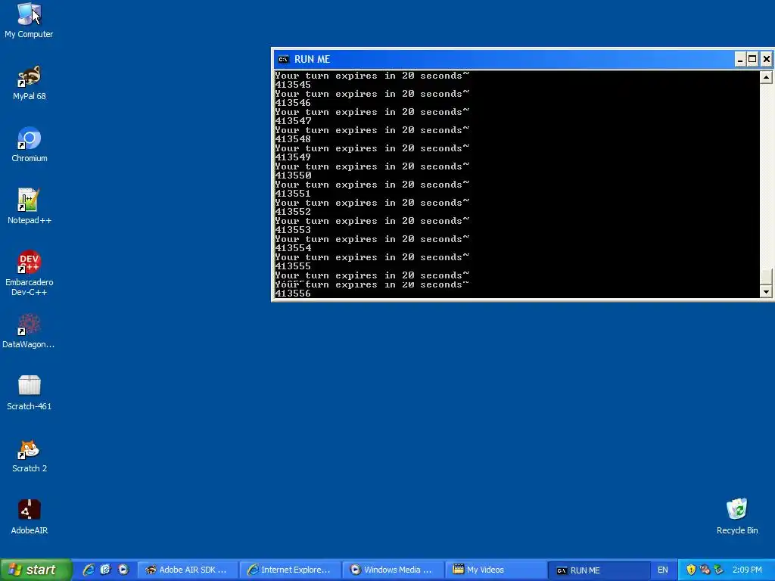Select the Scratch-461 archive icon

click(30, 393)
